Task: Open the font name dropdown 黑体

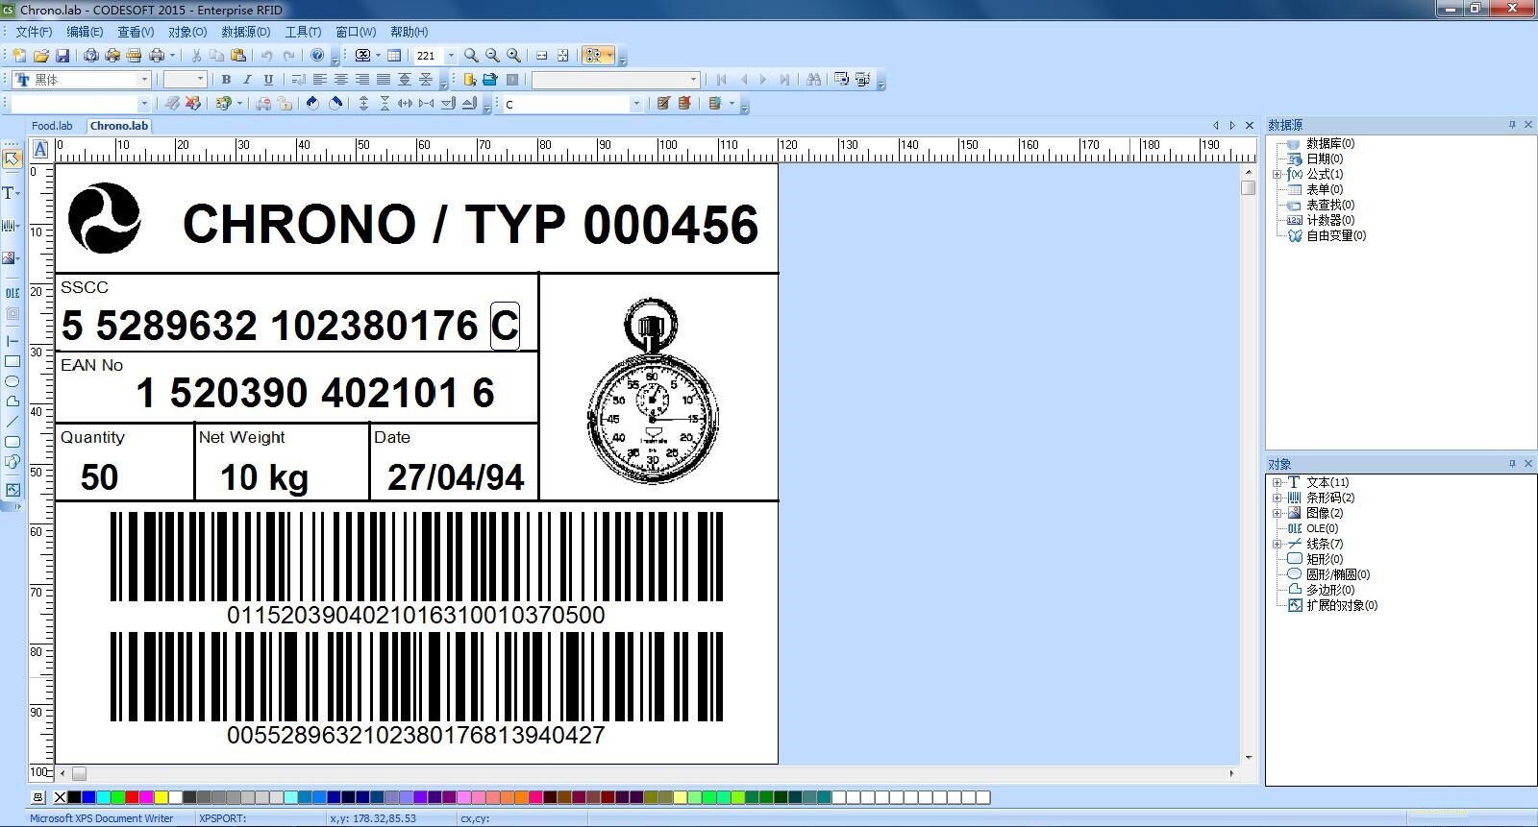Action: click(144, 80)
